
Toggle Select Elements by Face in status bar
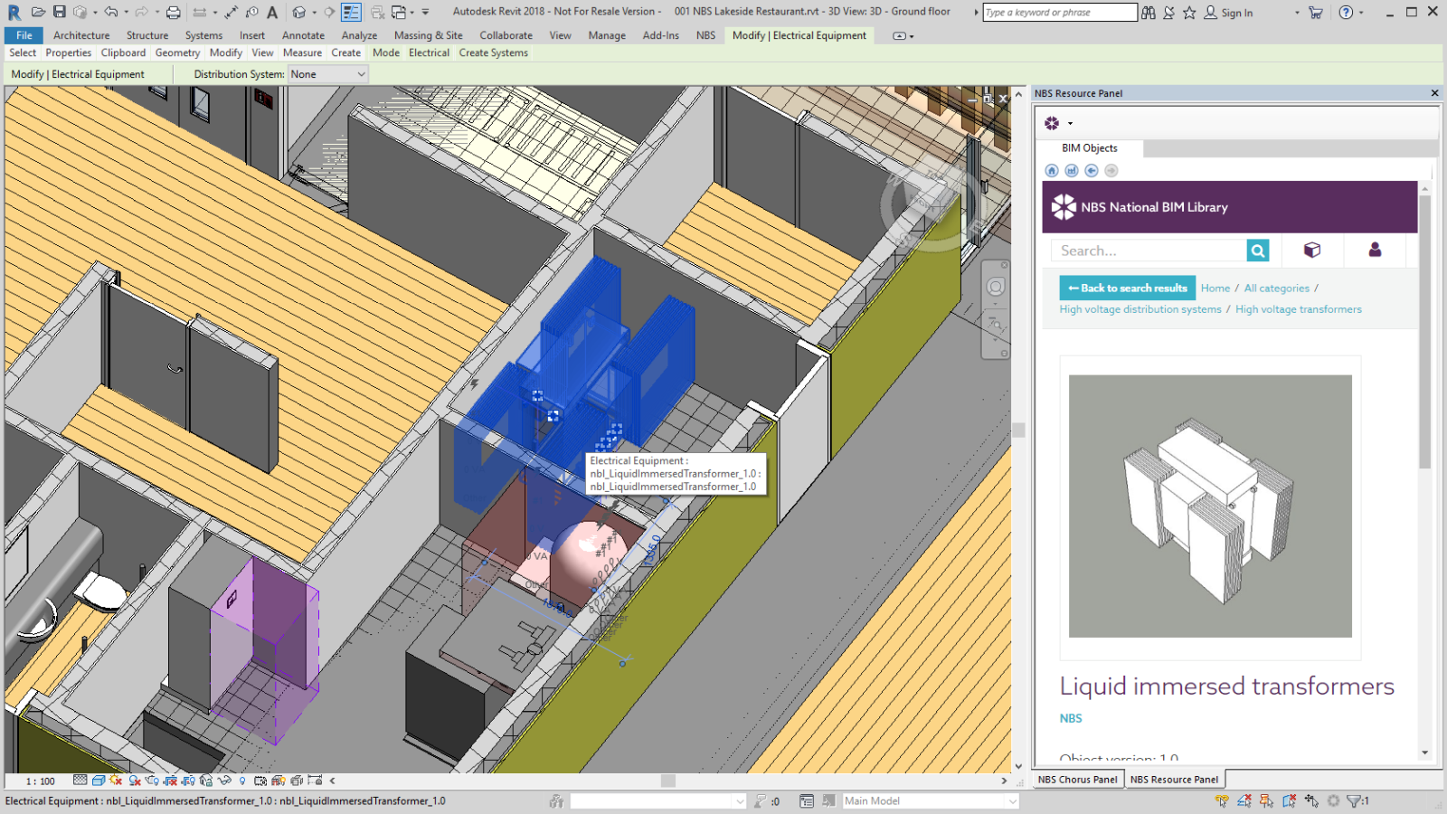(x=1290, y=800)
